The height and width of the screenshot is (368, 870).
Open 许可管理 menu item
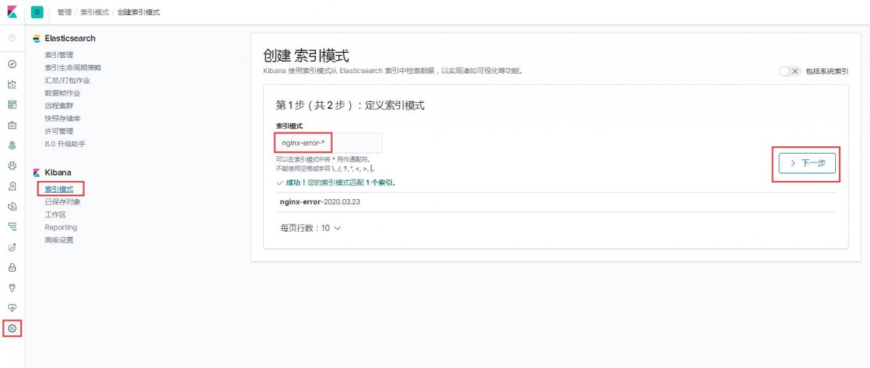click(x=59, y=131)
